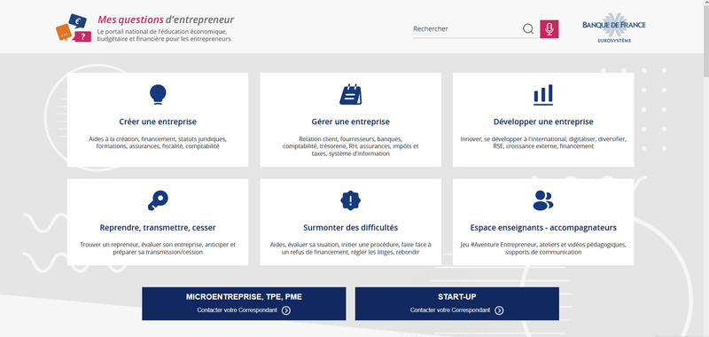Click the light bulb icon for Créer une entreprise
The image size is (709, 337).
[158, 95]
